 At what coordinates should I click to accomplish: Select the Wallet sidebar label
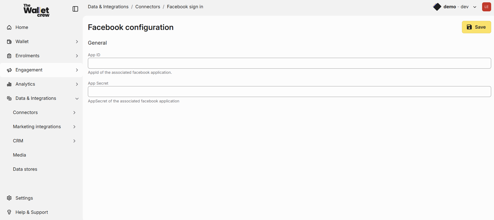tap(22, 42)
